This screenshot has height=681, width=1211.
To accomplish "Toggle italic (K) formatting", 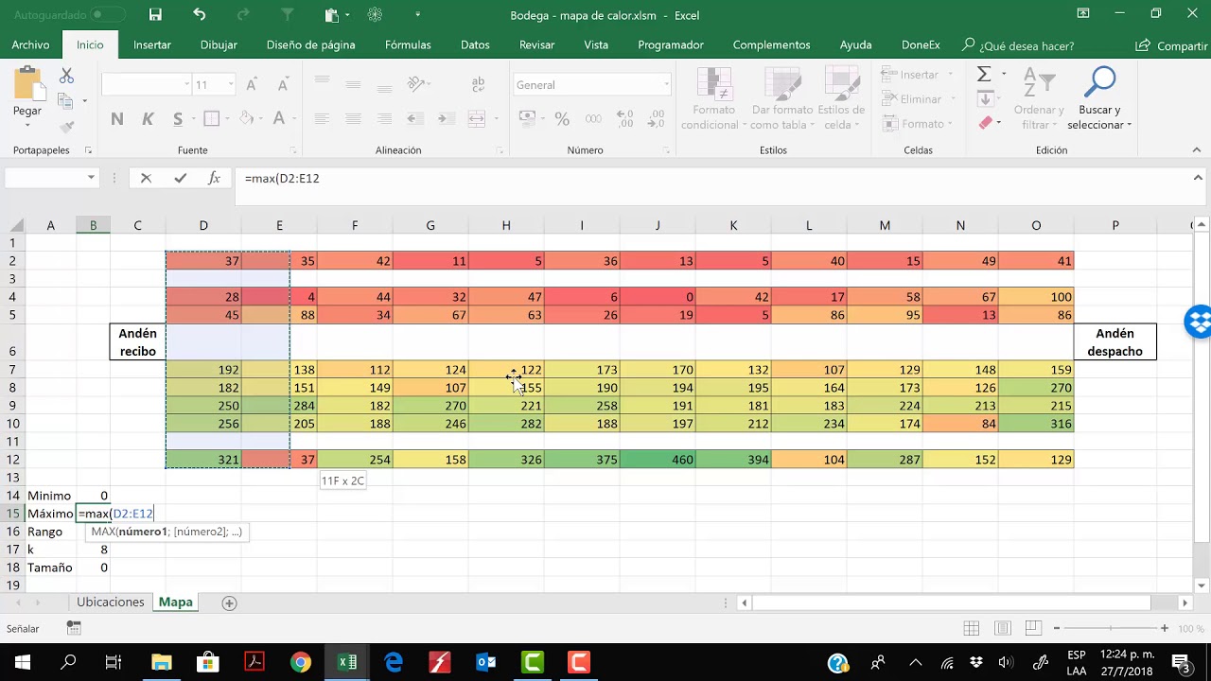I will click(x=148, y=118).
